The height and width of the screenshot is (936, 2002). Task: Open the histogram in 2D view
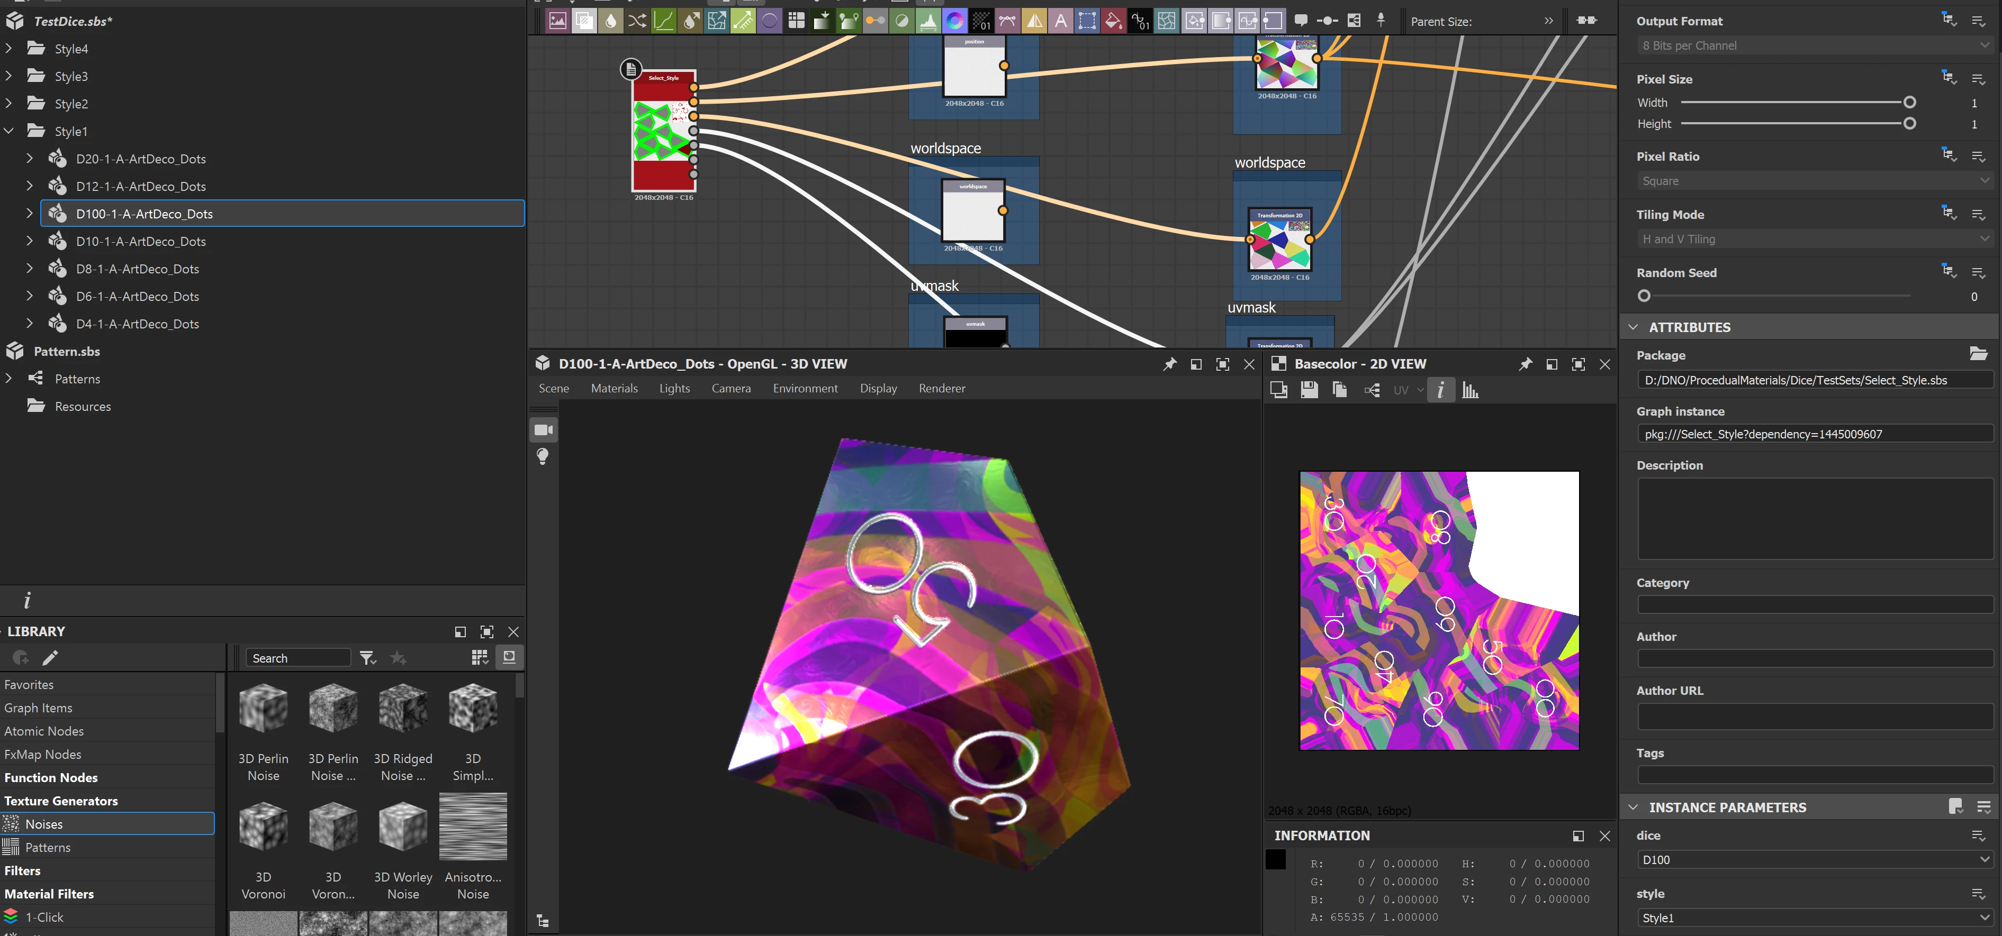[1469, 390]
